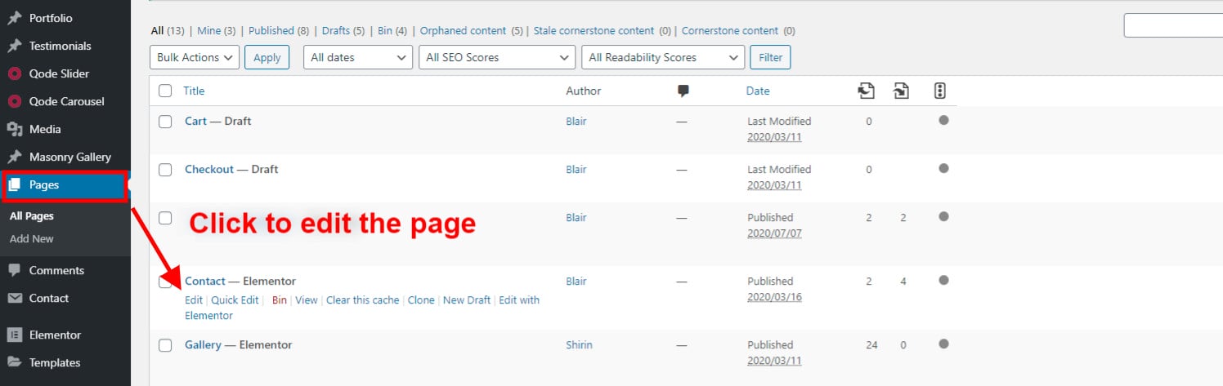1223x386 pixels.
Task: Show Published pages filter
Action: tap(271, 31)
